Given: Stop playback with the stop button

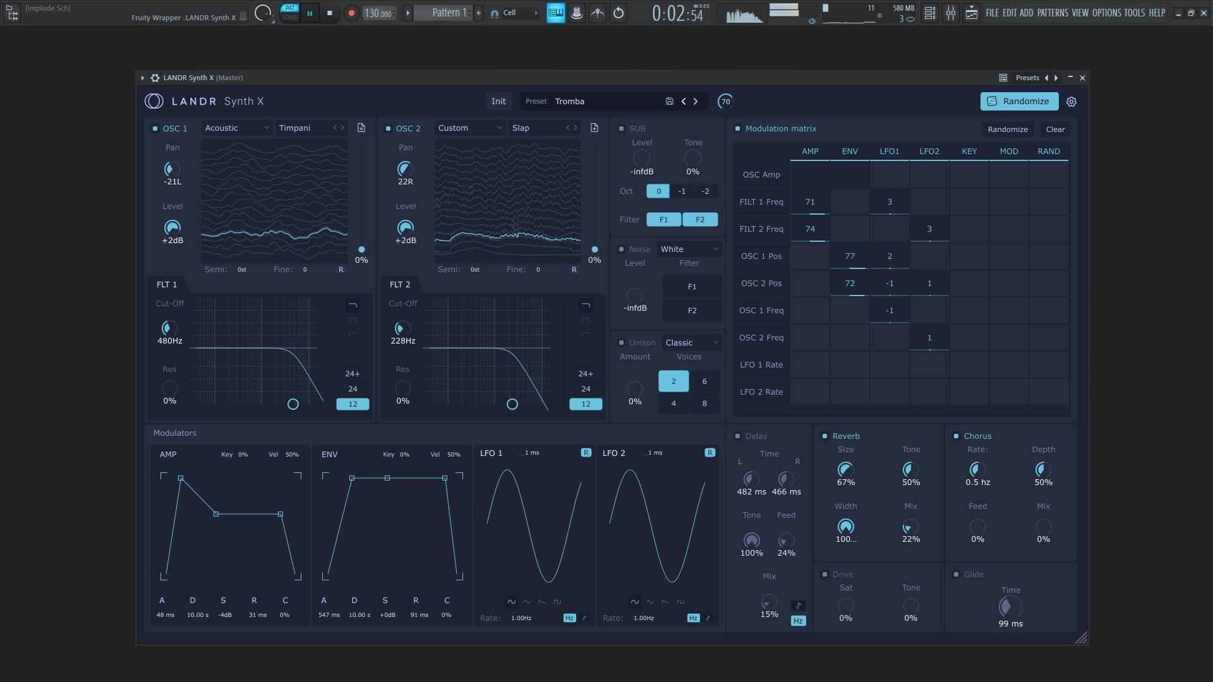Looking at the screenshot, I should pyautogui.click(x=329, y=13).
